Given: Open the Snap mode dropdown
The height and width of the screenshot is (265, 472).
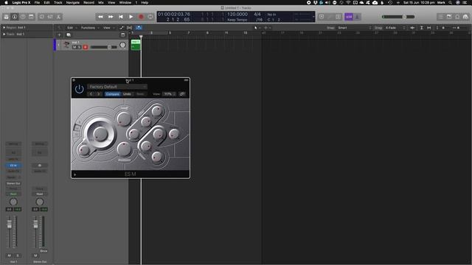Looking at the screenshot, I should click(355, 28).
